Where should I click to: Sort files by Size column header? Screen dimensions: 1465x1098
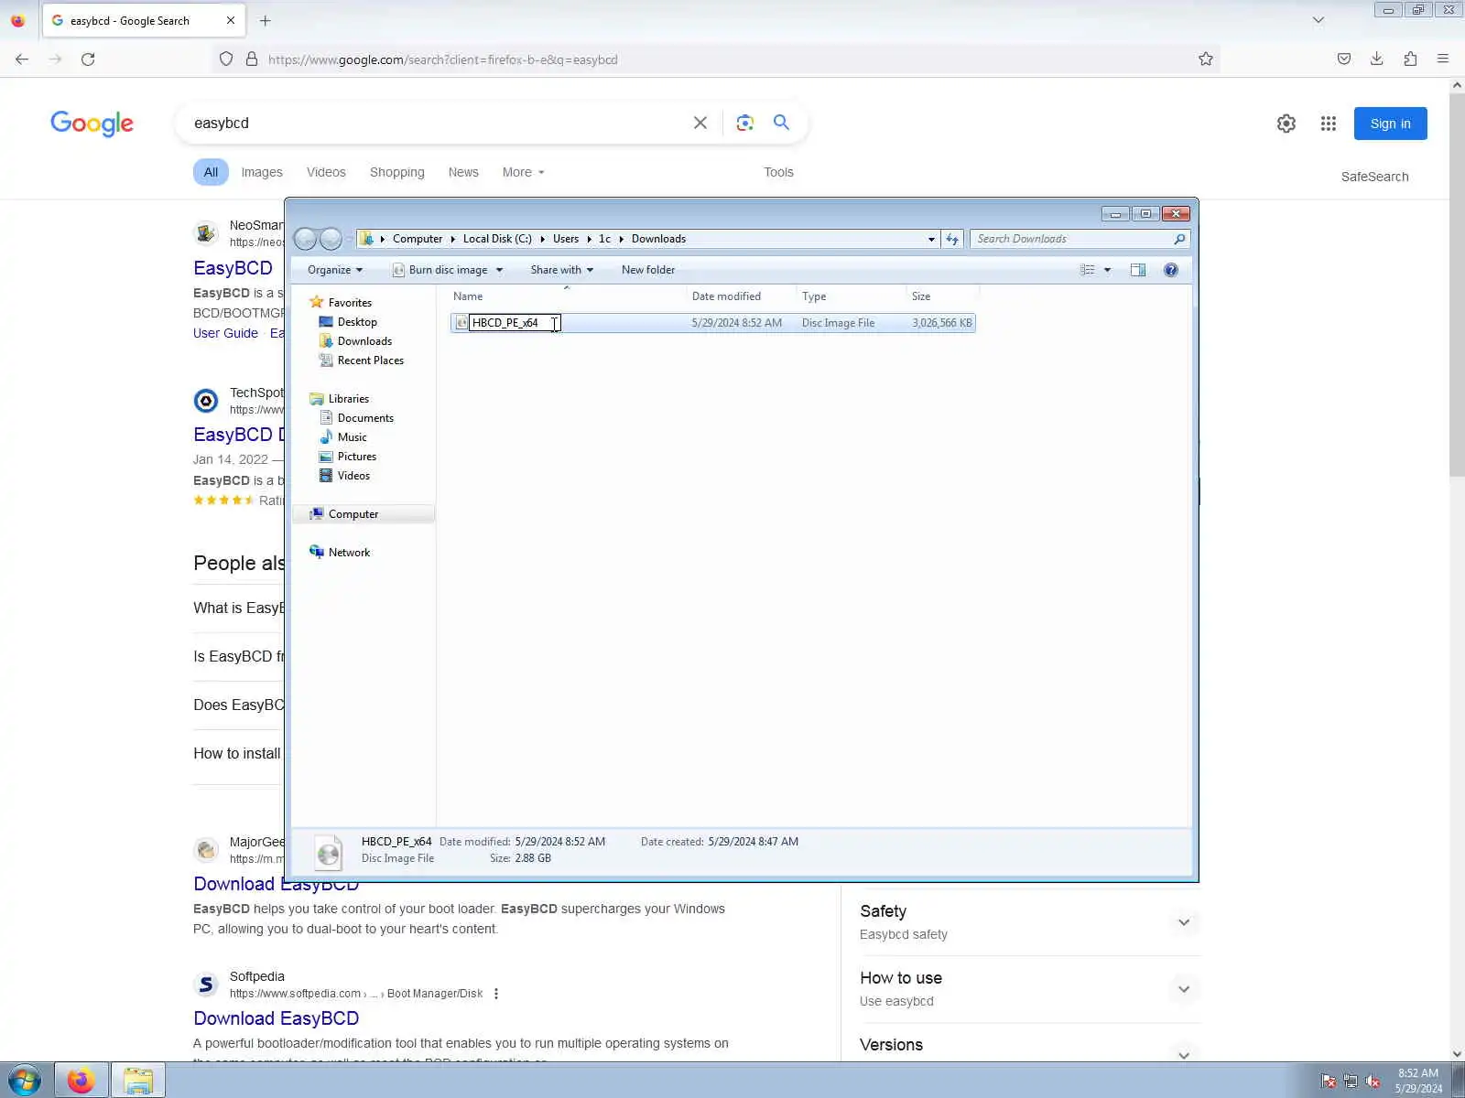(x=943, y=296)
